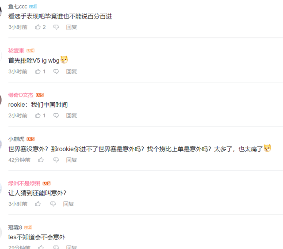
Task: Like the comment by 鱼七ccc
Action: click(38, 27)
